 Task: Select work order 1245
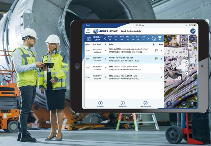pyautogui.click(x=124, y=68)
